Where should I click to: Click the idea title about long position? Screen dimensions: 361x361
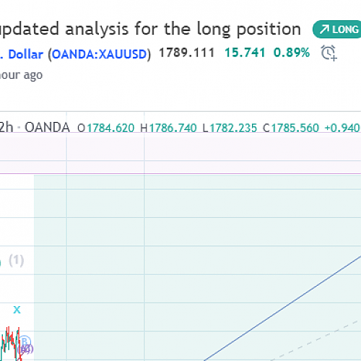149,30
